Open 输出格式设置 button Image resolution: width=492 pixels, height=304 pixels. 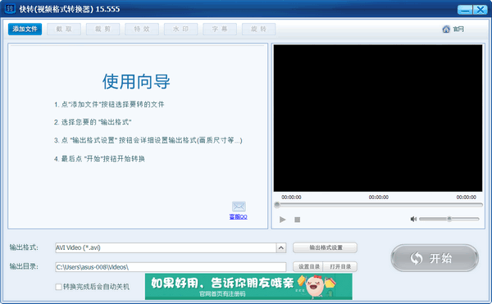(325, 247)
